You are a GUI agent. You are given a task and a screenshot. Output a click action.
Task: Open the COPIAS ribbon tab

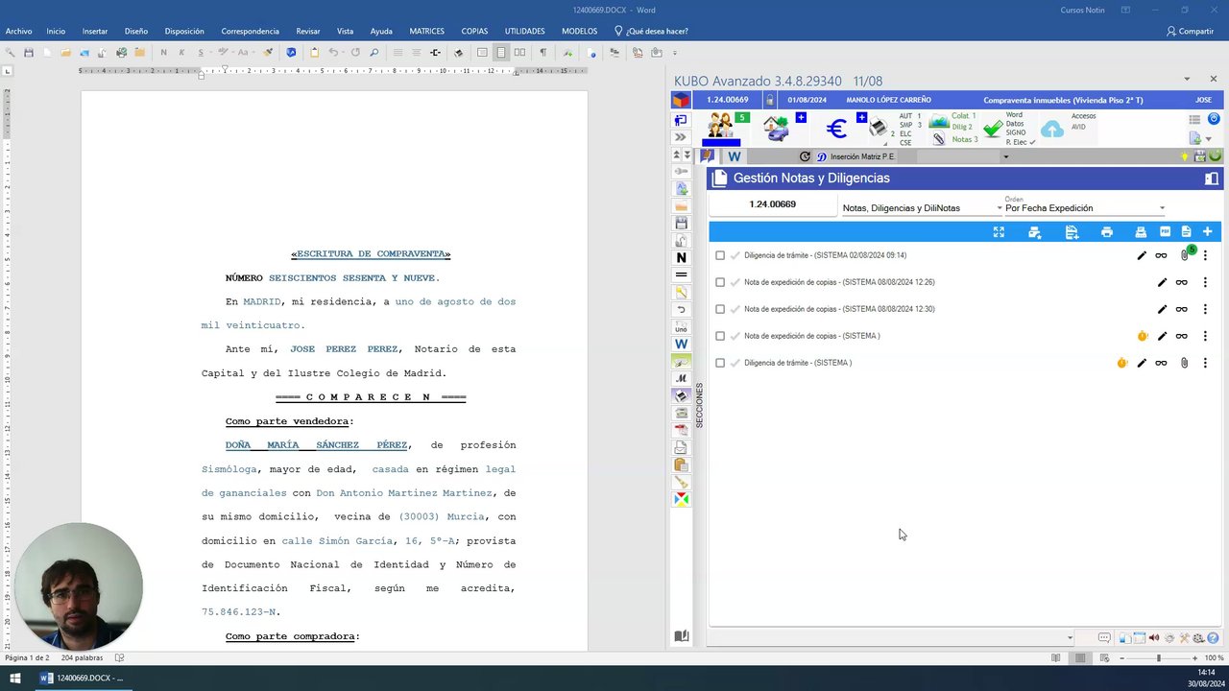coord(474,31)
